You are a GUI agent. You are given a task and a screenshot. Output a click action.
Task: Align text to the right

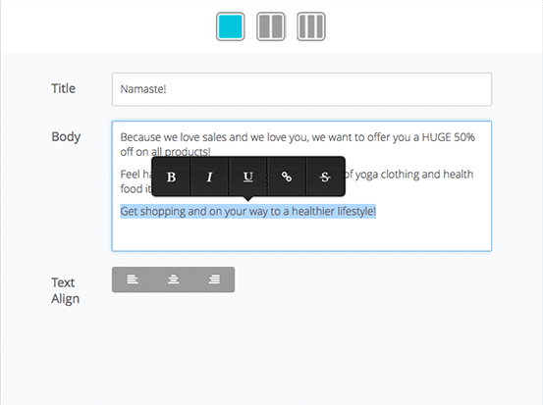214,279
